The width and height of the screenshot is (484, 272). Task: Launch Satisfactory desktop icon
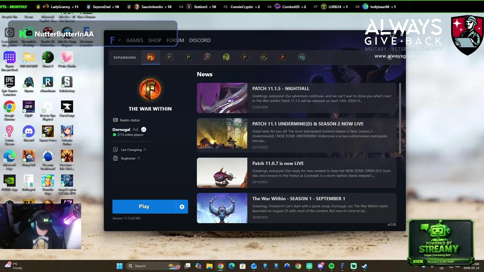pyautogui.click(x=67, y=85)
